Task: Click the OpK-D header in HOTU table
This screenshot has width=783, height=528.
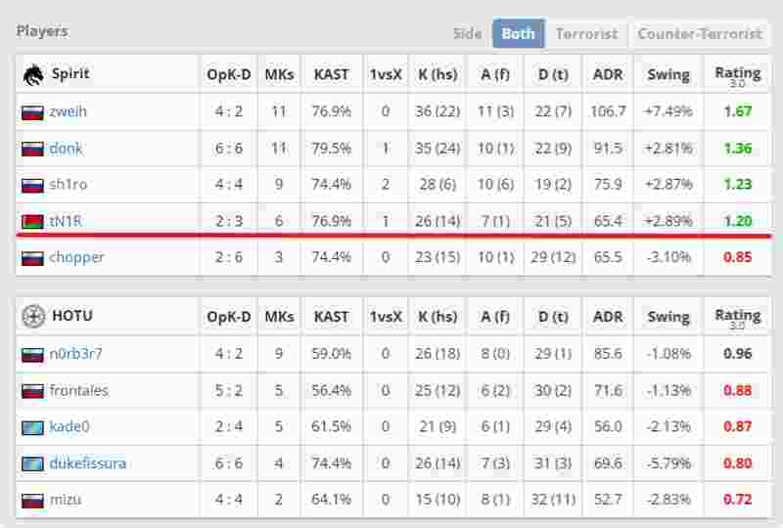Action: tap(229, 317)
